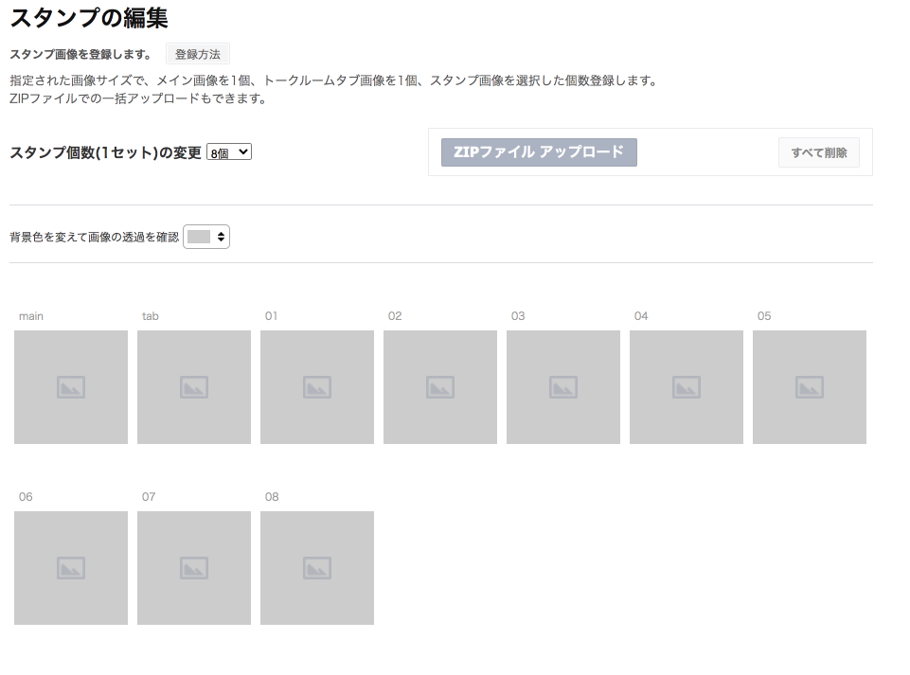Open the スタンプ個数 8個 dropdown
Screen dimensions: 910x675
coord(229,152)
